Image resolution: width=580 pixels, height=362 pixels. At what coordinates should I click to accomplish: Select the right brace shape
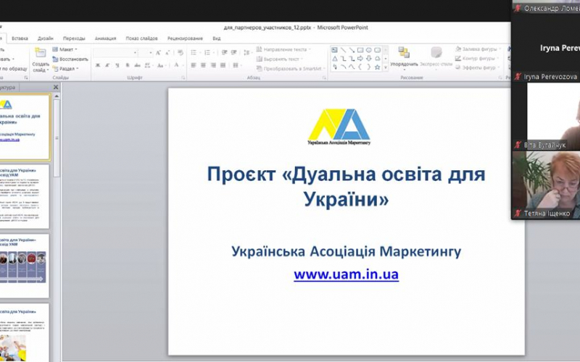pyautogui.click(x=368, y=67)
